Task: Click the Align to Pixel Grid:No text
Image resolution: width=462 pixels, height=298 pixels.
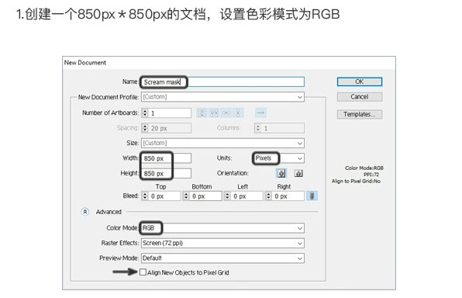Action: click(356, 181)
